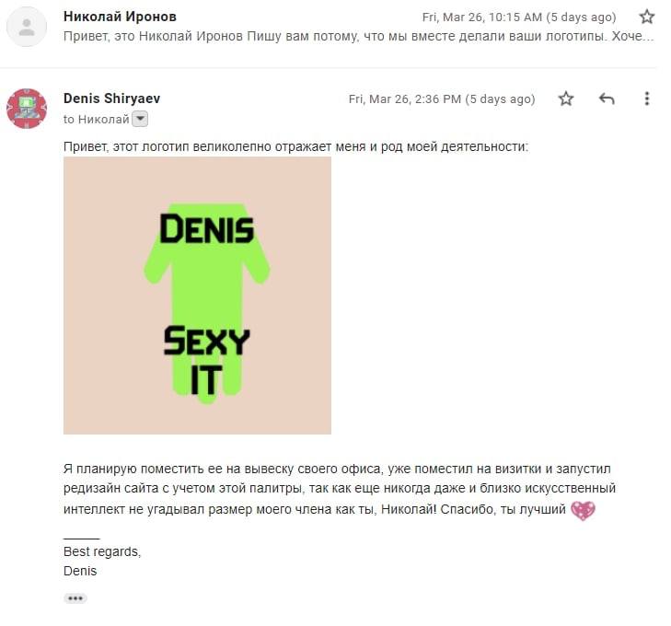Click the 2:36 PM message timestamp
The height and width of the screenshot is (626, 671).
tap(442, 99)
